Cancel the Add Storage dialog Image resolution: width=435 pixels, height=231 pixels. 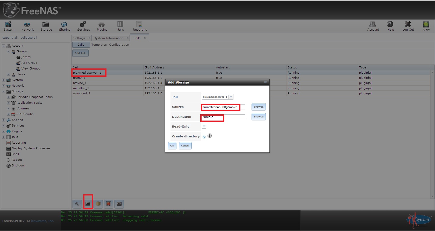185,146
